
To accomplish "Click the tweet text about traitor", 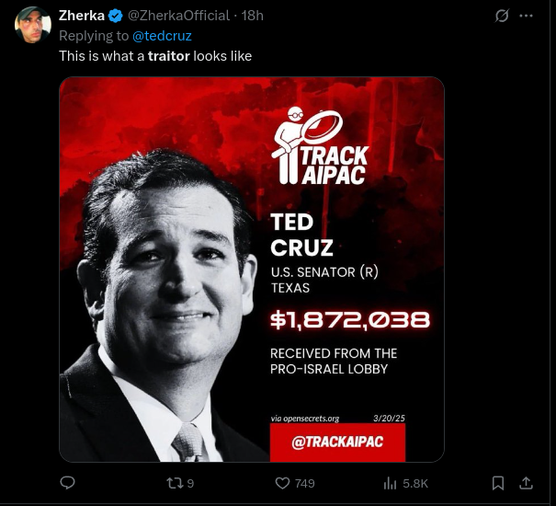I will (x=155, y=56).
